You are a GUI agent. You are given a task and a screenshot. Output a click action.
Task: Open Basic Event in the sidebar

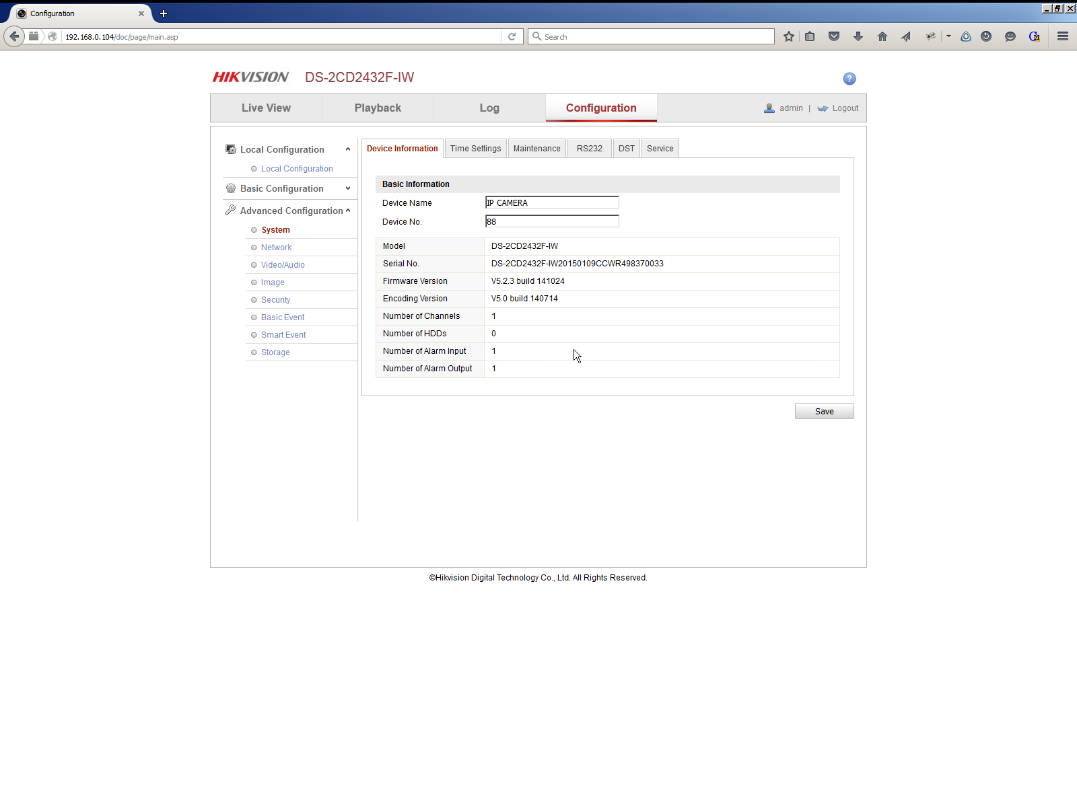[x=283, y=317]
